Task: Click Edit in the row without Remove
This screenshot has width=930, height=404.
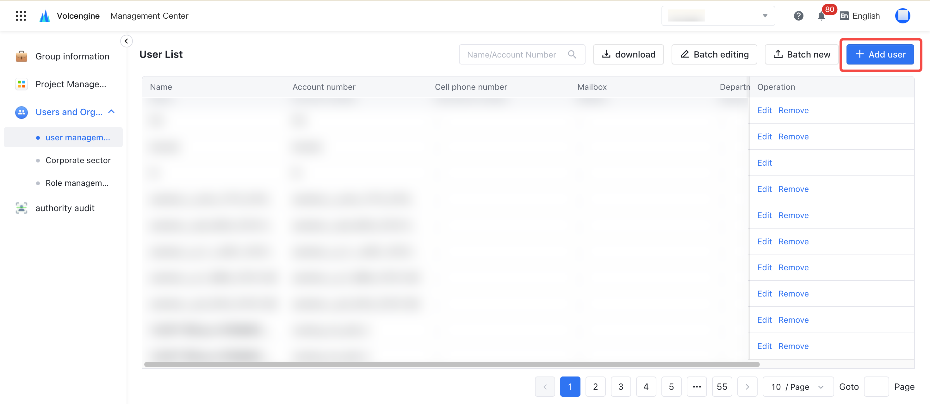Action: click(x=764, y=163)
